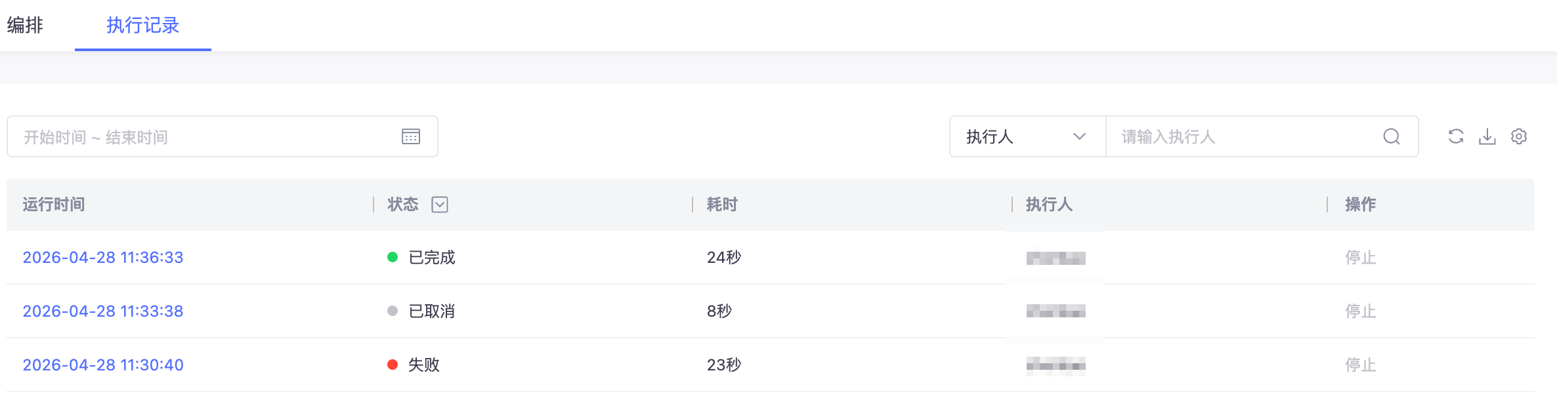The width and height of the screenshot is (1557, 396).
Task: Switch to the 编排 tab
Action: [25, 25]
